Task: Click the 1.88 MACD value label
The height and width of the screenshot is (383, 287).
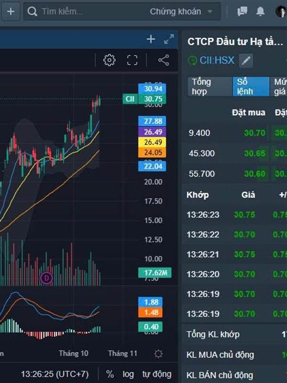Action: coord(150,302)
